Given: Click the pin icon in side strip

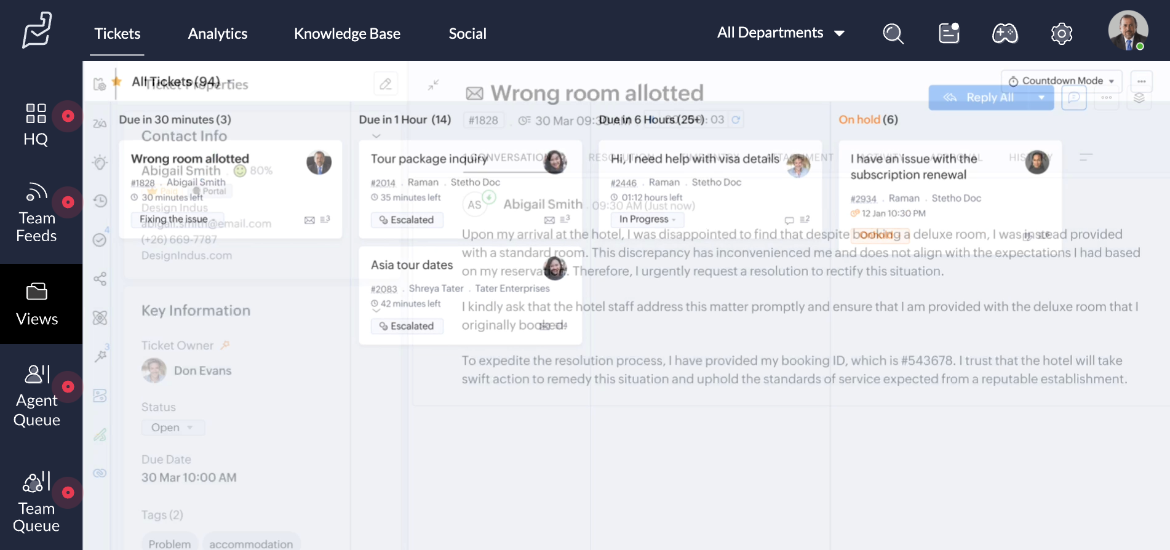Looking at the screenshot, I should click(100, 356).
